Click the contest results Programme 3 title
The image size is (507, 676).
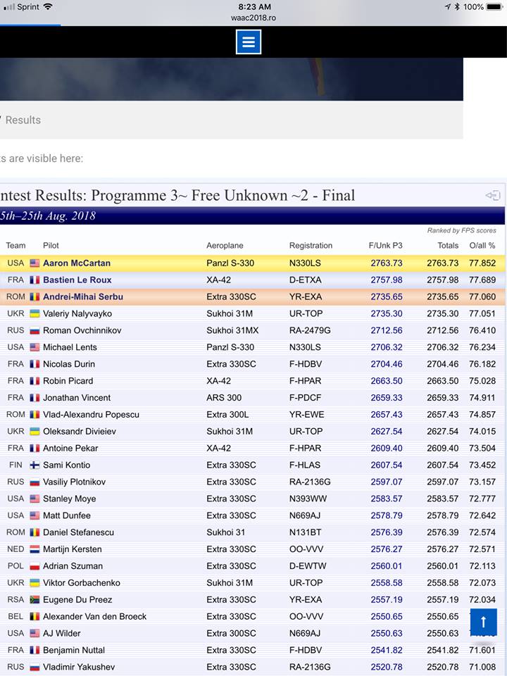point(177,195)
